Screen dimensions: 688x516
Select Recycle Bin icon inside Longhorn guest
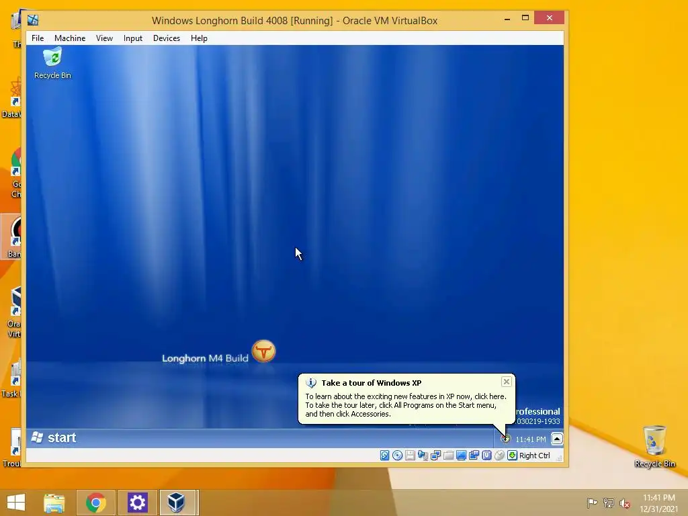click(52, 64)
